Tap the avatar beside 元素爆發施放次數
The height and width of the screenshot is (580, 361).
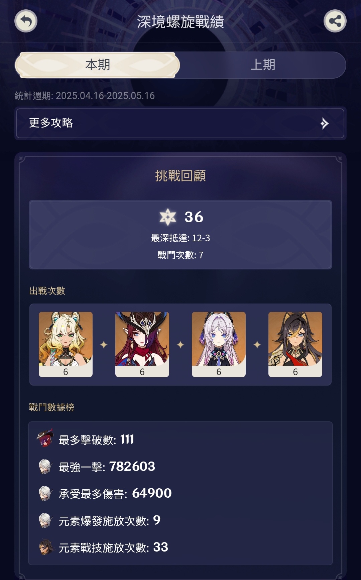click(45, 520)
